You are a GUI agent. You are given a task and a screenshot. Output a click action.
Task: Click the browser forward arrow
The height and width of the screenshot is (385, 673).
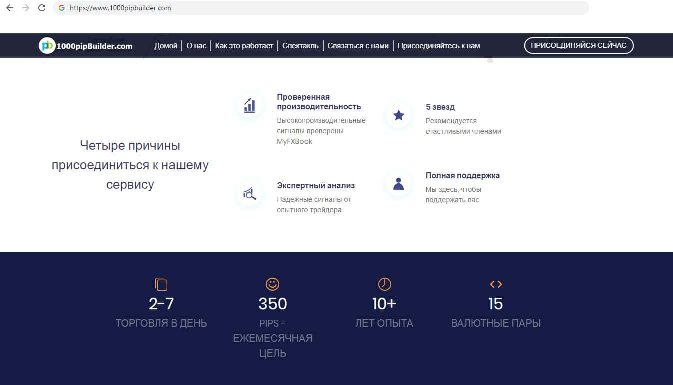coord(26,8)
